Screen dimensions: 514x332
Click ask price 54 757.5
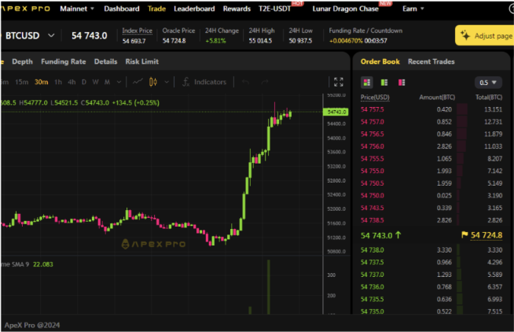[372, 109]
